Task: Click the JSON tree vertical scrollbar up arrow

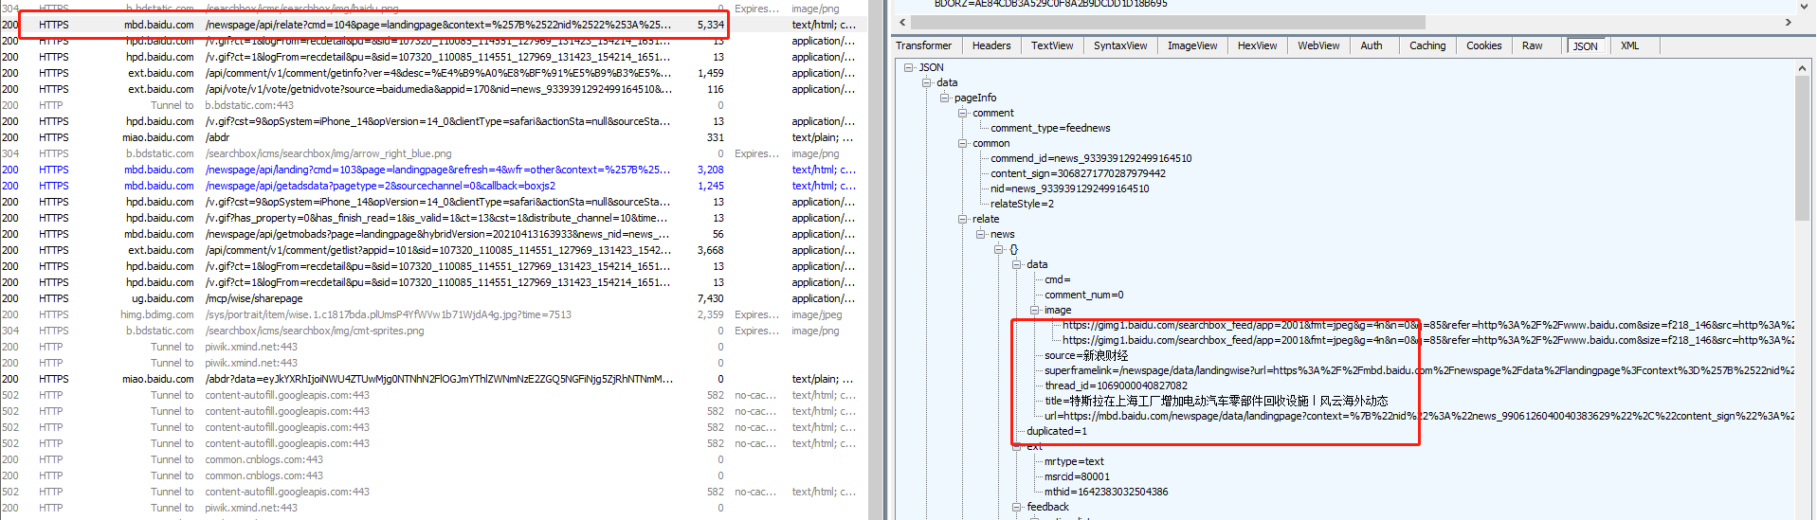Action: pyautogui.click(x=1802, y=68)
